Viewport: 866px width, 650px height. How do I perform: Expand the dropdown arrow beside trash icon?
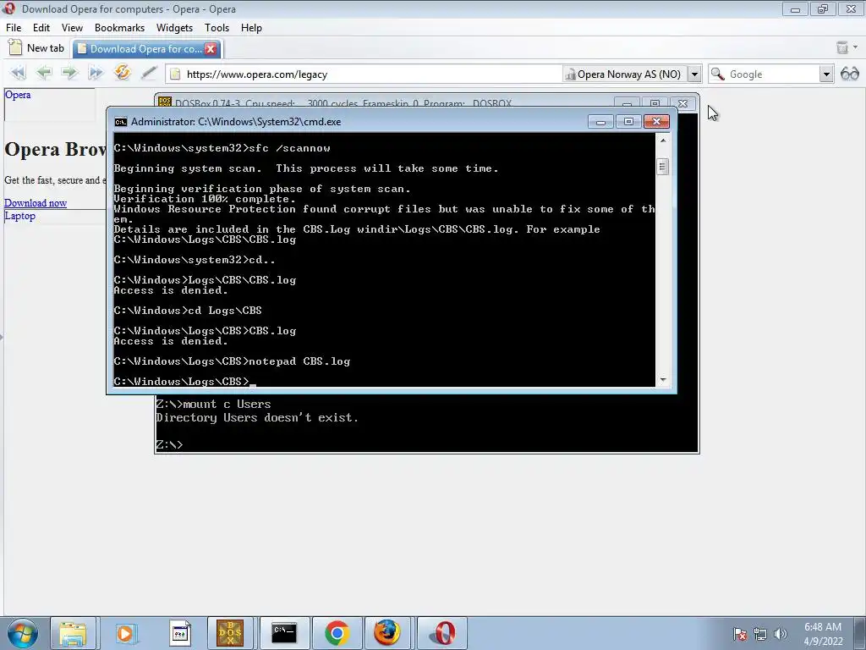(x=856, y=47)
